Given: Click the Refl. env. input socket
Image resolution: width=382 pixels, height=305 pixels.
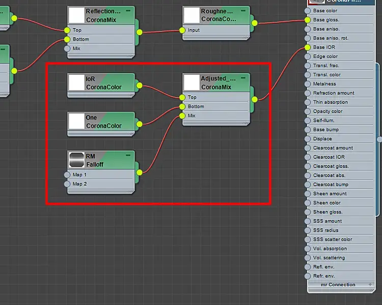Looking at the screenshot, I should pyautogui.click(x=308, y=267).
